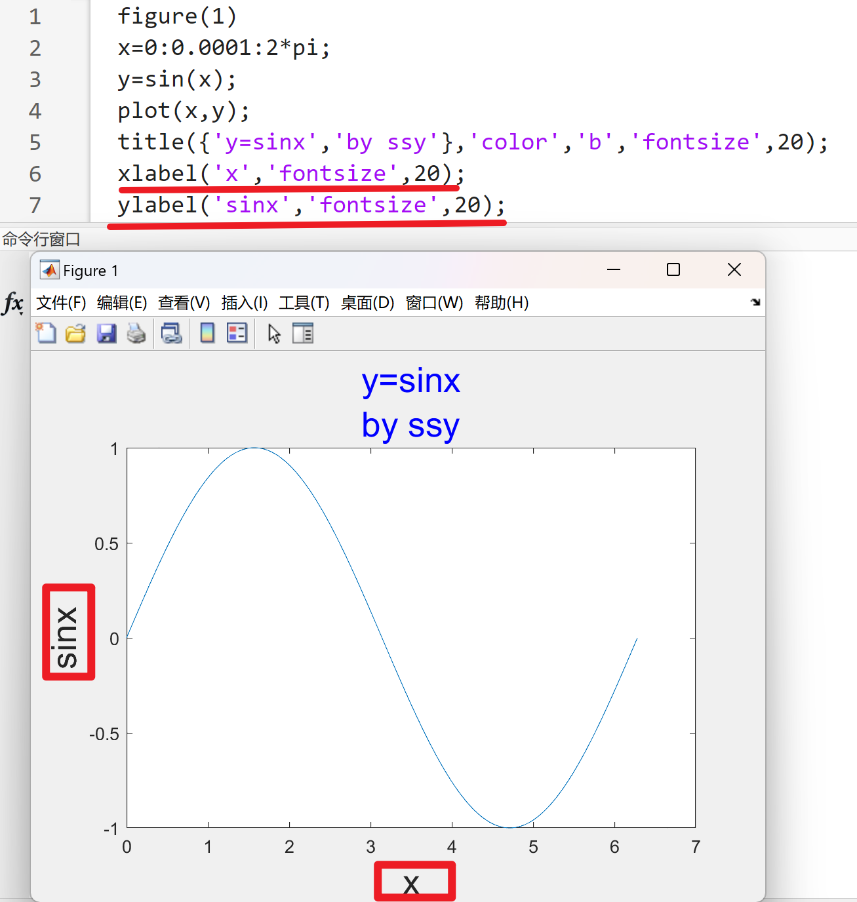This screenshot has width=857, height=902.
Task: Open the Property Inspector icon
Action: tap(303, 334)
